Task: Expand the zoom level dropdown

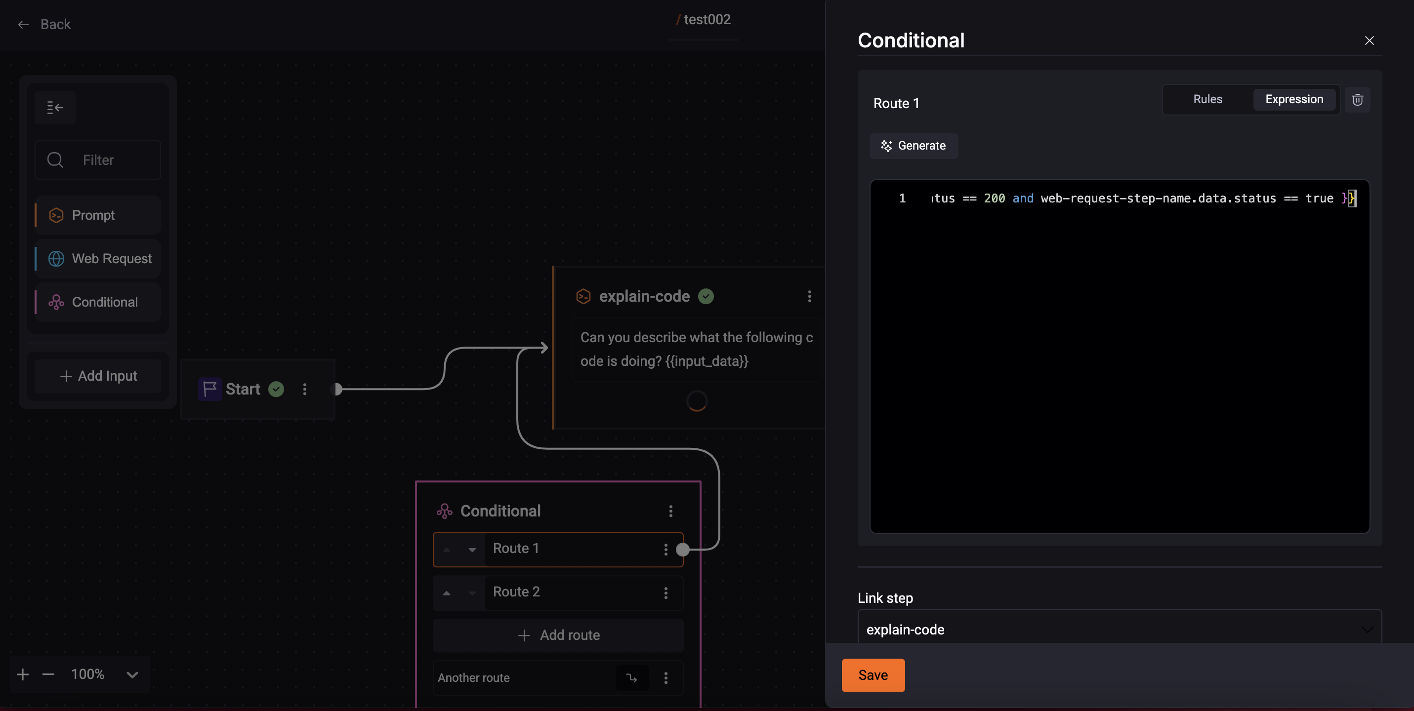Action: (132, 674)
